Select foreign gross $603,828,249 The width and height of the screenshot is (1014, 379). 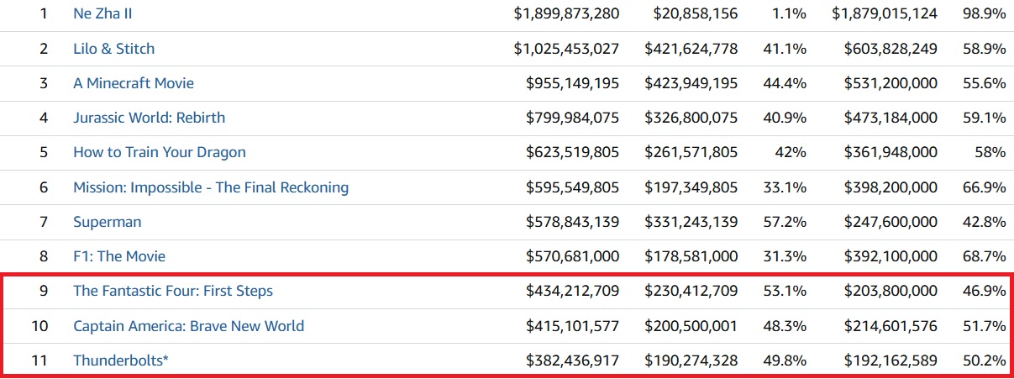tap(891, 49)
